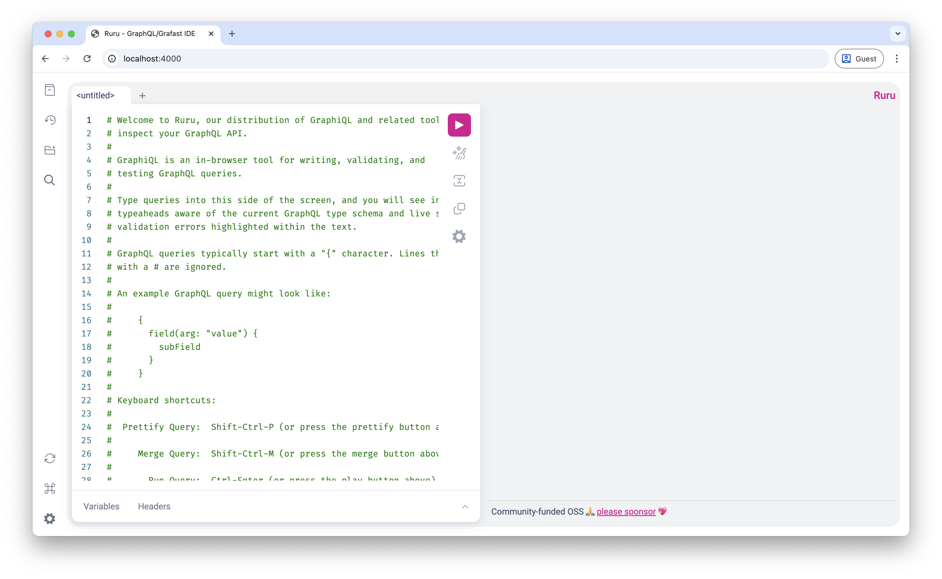Open a saved query with the folder icon

[50, 150]
